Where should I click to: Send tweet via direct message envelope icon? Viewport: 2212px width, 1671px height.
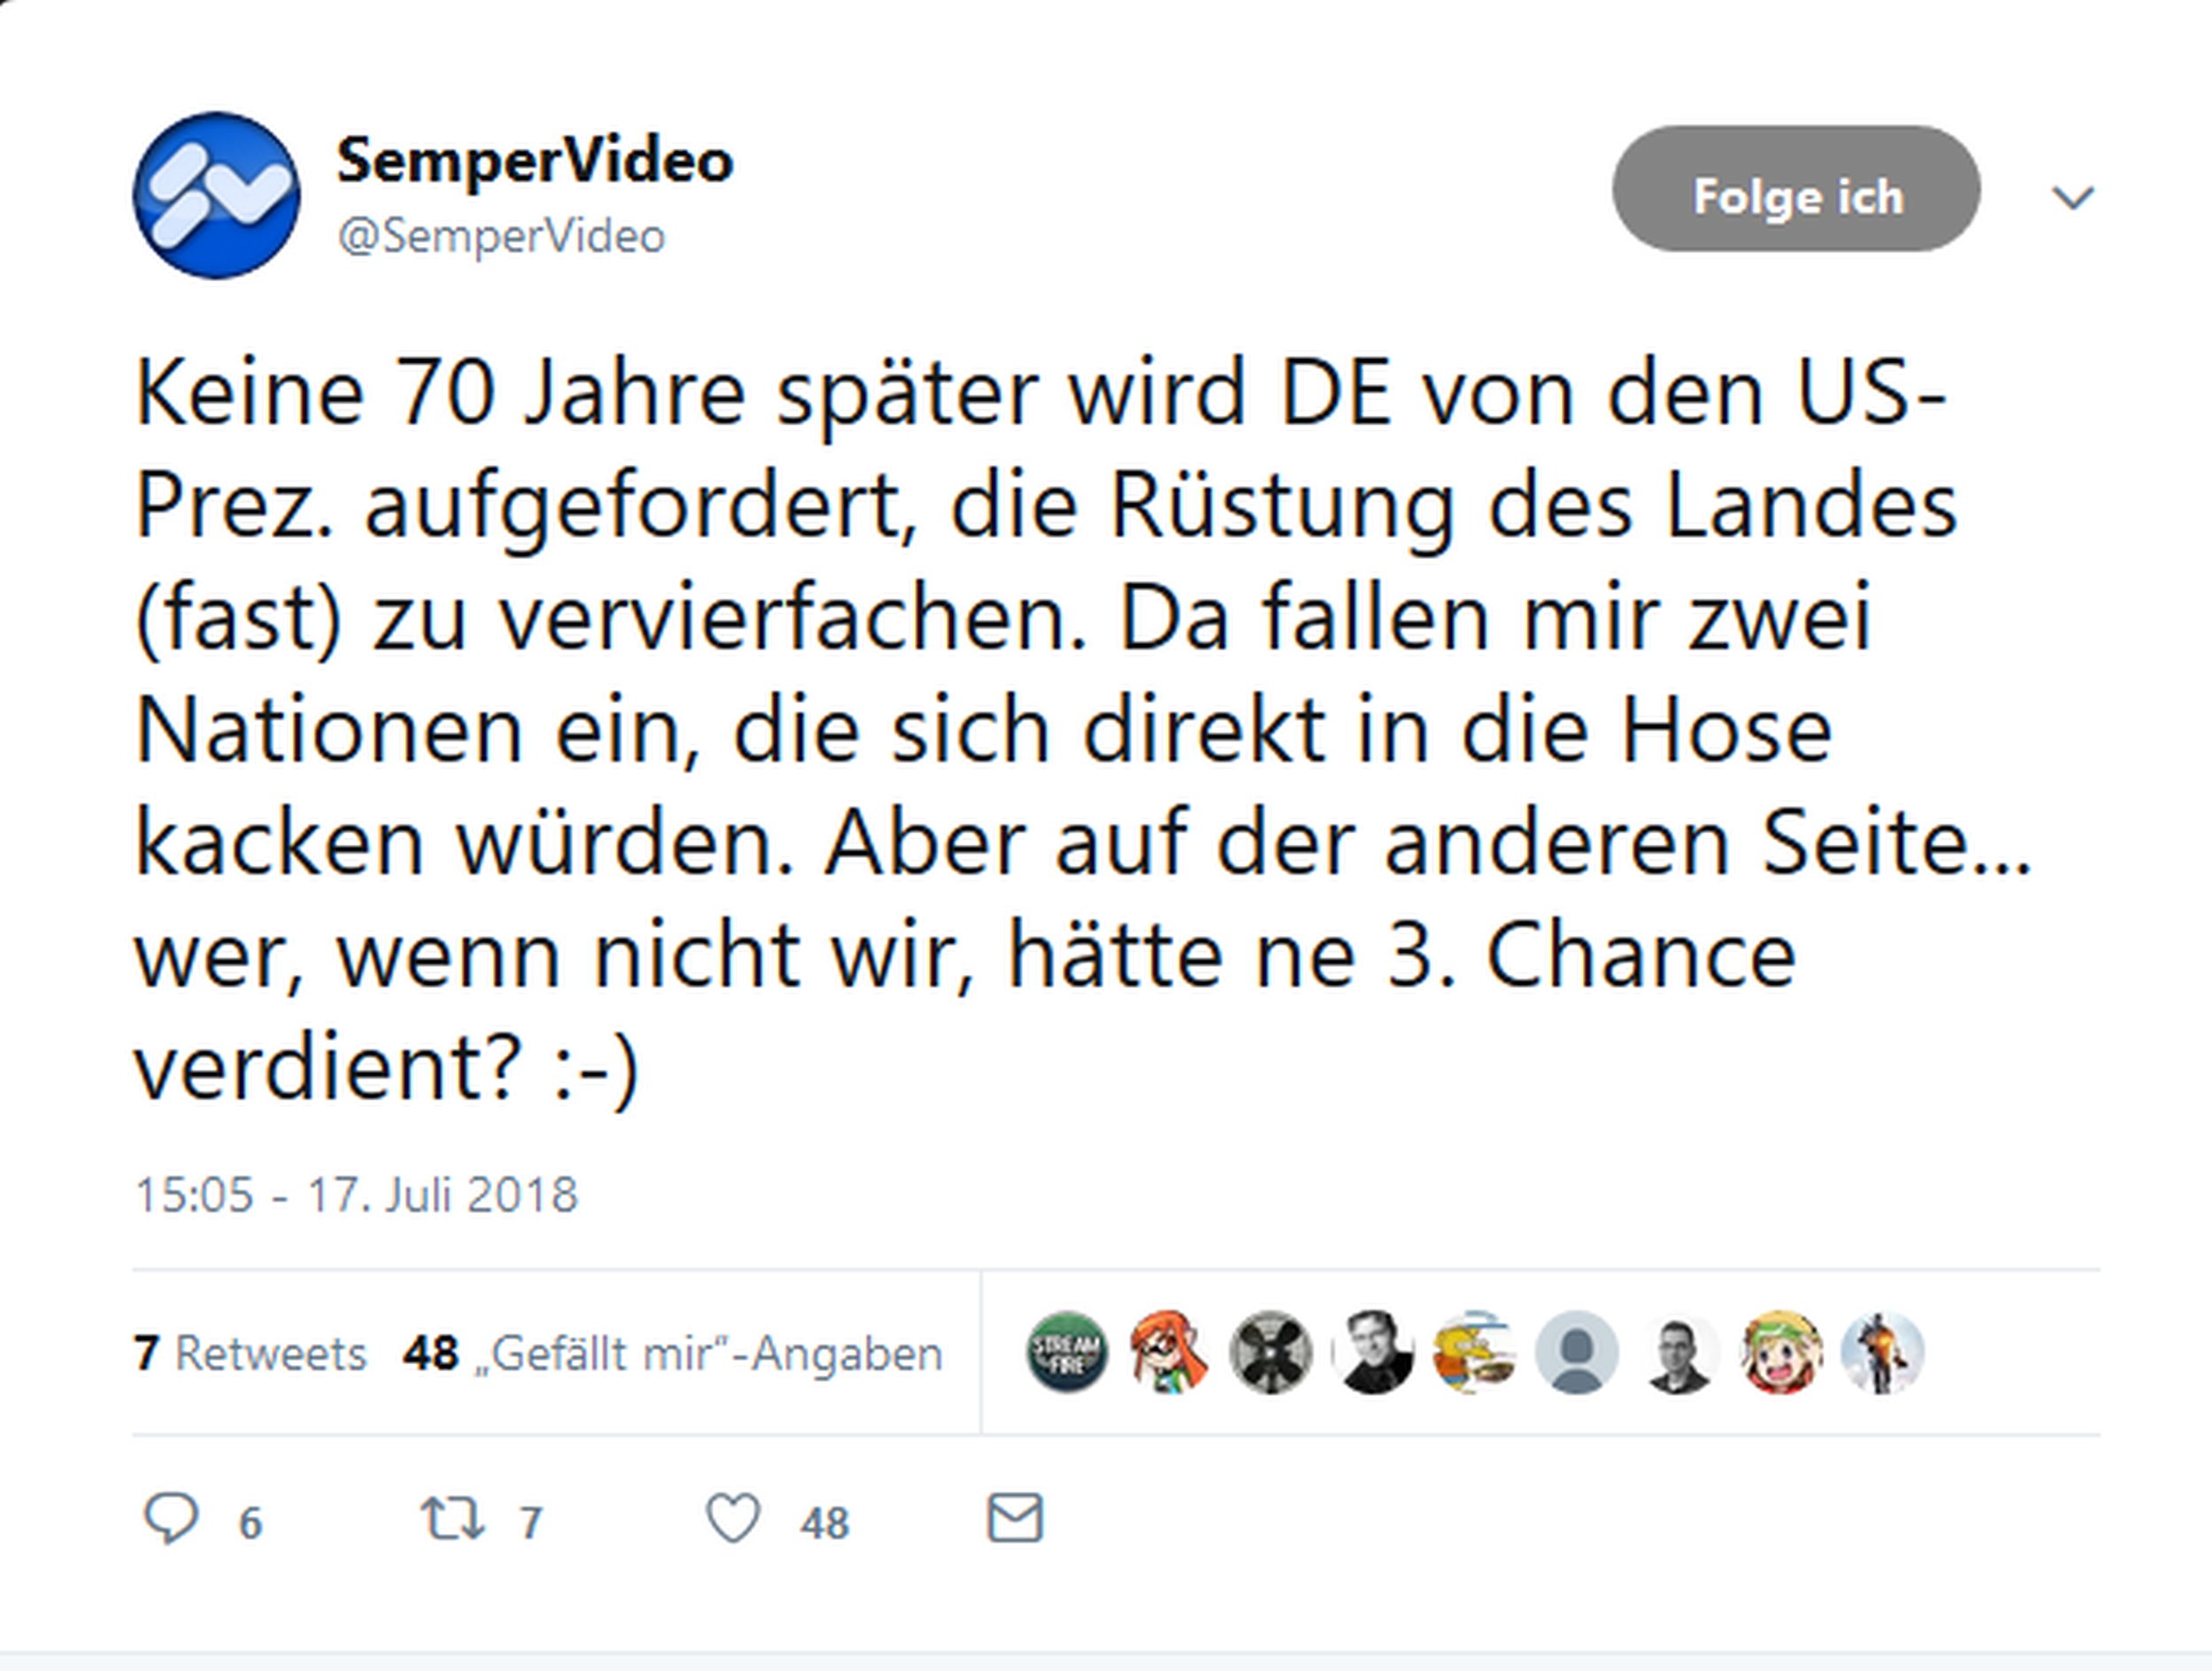coord(1015,1519)
